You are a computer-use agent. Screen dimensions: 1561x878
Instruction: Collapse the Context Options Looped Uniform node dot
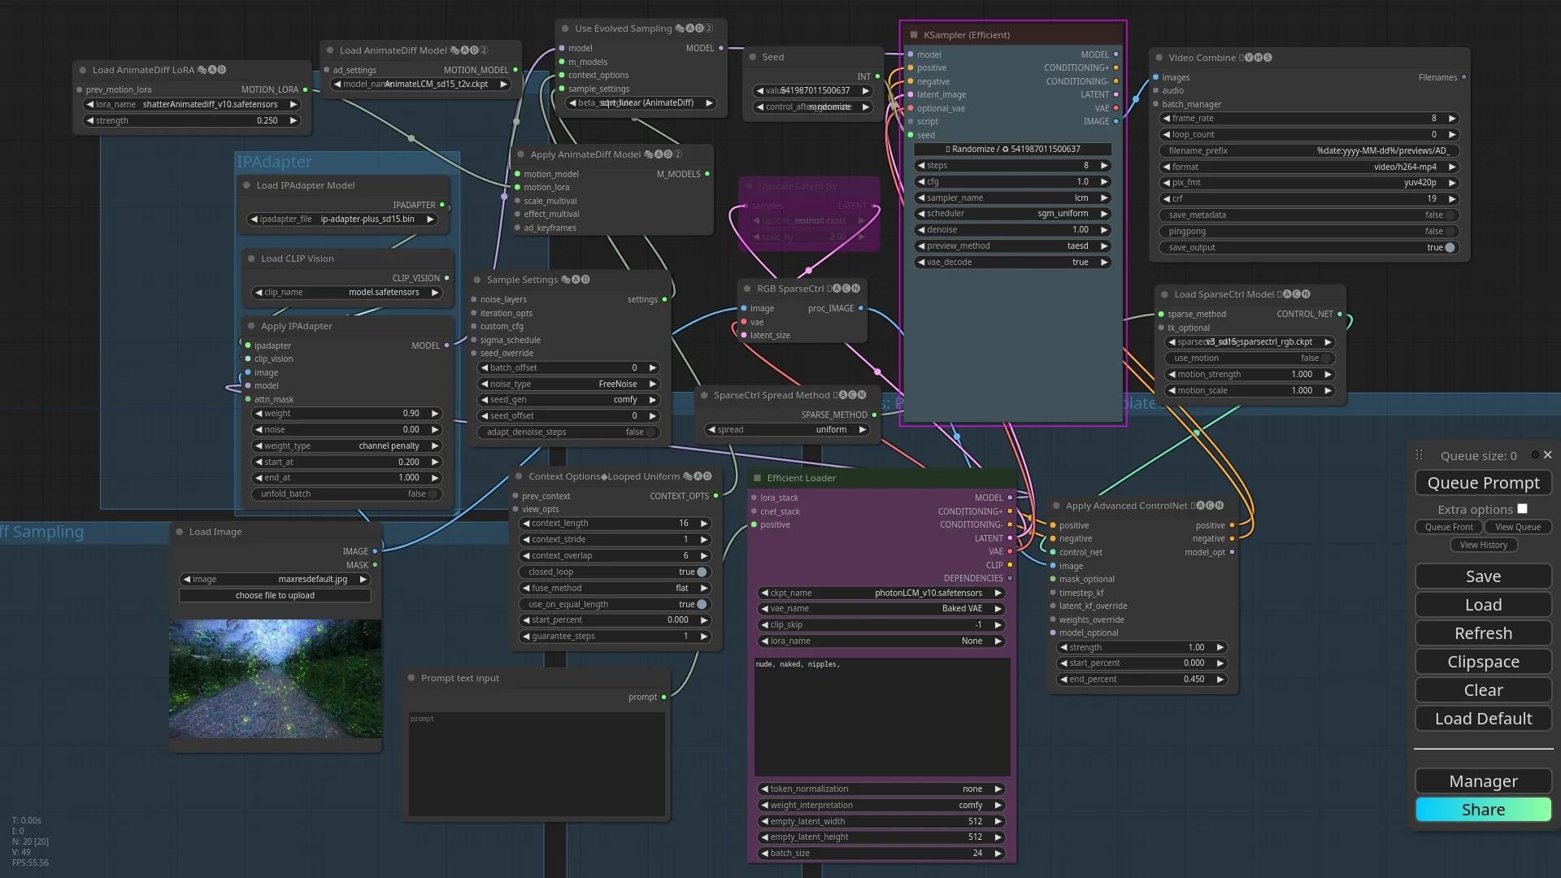(x=519, y=476)
